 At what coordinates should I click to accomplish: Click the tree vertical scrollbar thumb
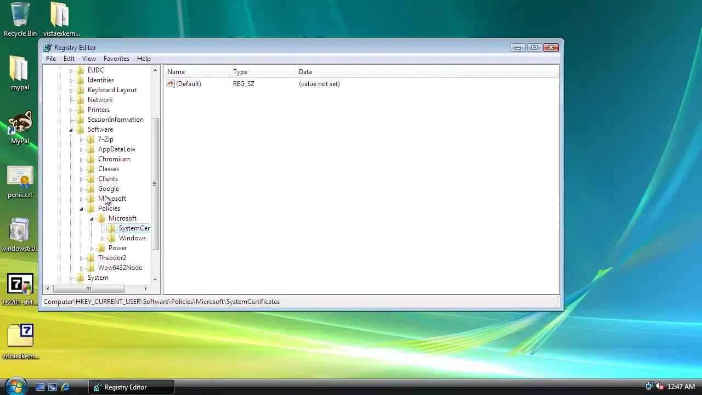point(155,184)
